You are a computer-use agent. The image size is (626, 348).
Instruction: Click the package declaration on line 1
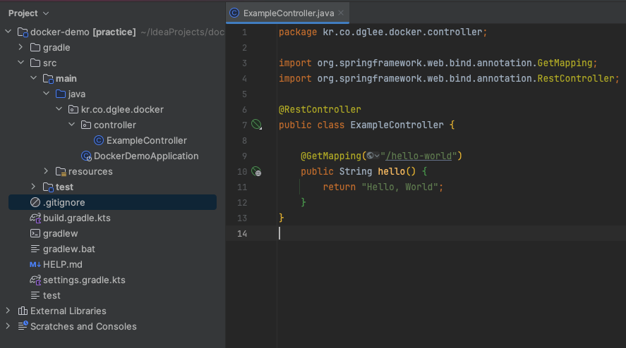pos(383,32)
